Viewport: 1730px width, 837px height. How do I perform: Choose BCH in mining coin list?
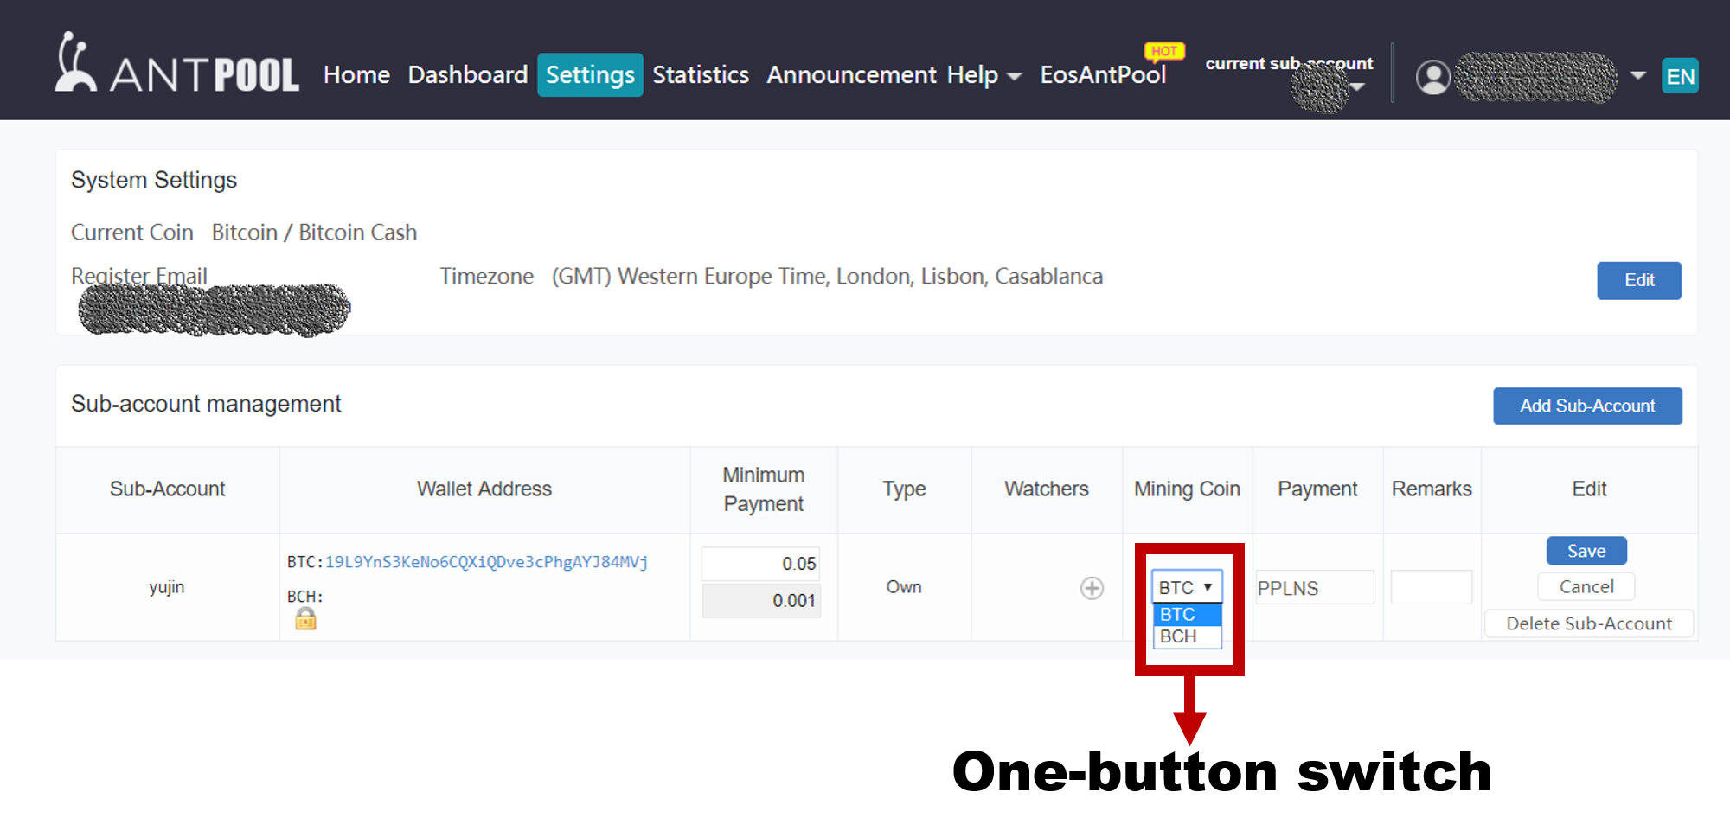(x=1187, y=636)
